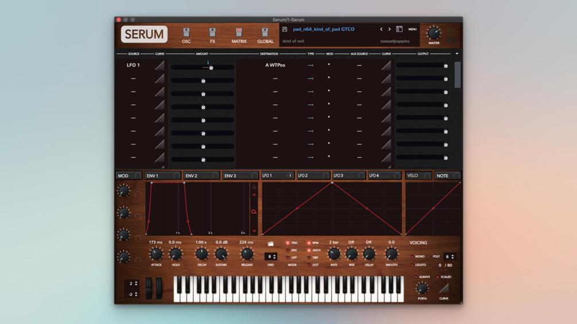Select the LFO 3 tab

[x=349, y=175]
